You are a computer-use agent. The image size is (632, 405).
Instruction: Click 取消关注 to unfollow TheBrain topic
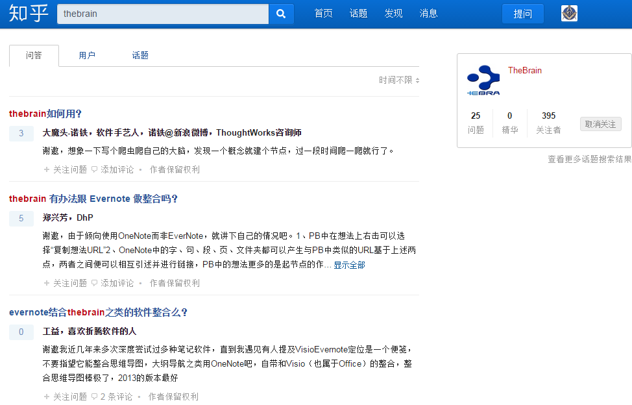point(601,124)
